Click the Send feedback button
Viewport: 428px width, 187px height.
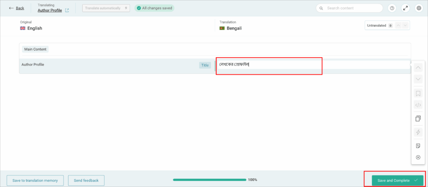point(86,180)
